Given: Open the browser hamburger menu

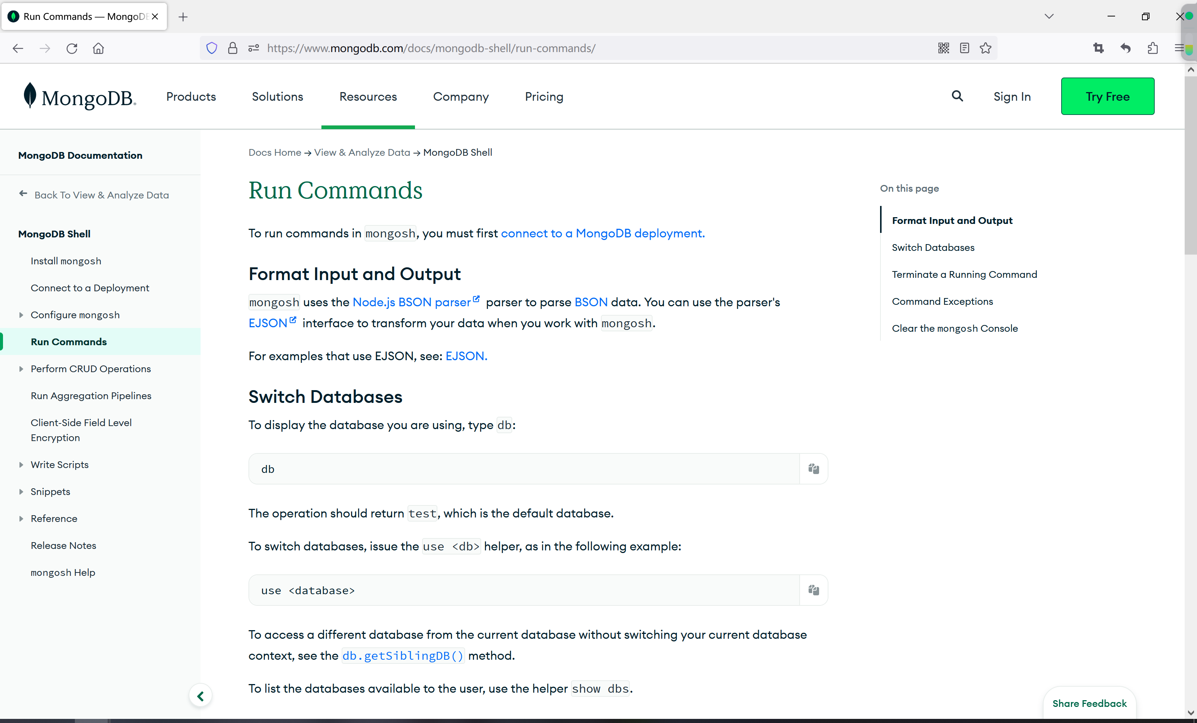Looking at the screenshot, I should tap(1179, 48).
